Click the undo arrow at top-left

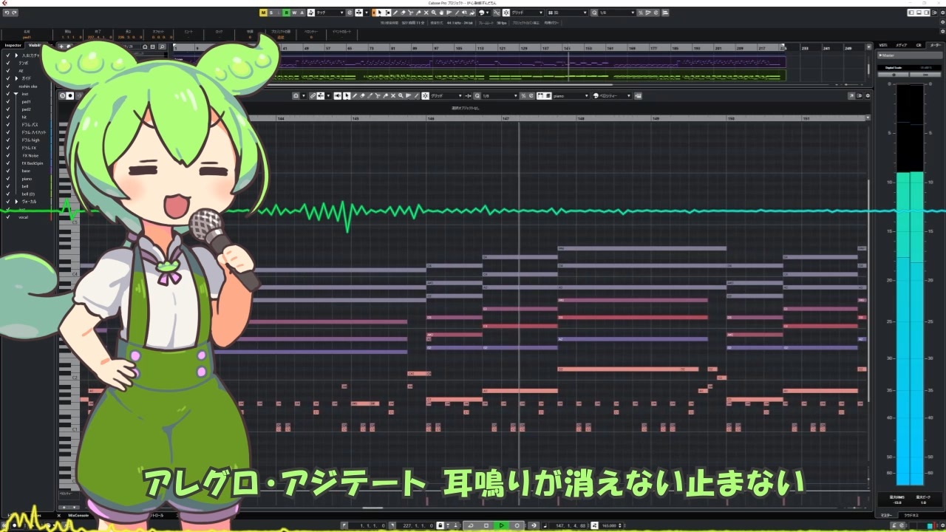click(6, 13)
